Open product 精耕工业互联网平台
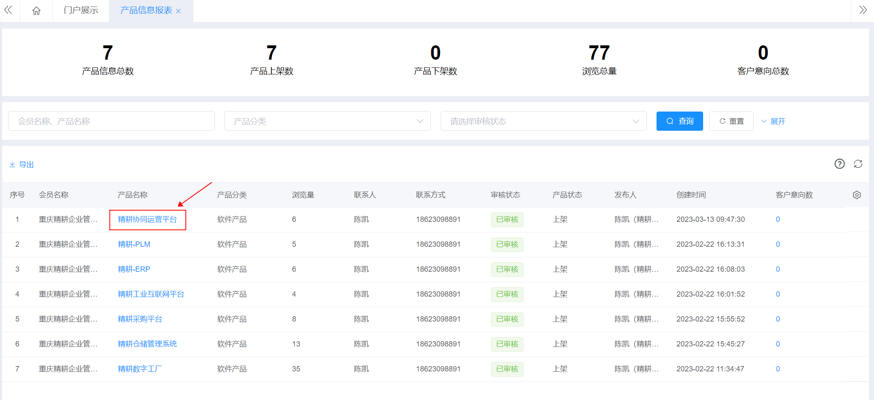874x400 pixels. (x=151, y=294)
